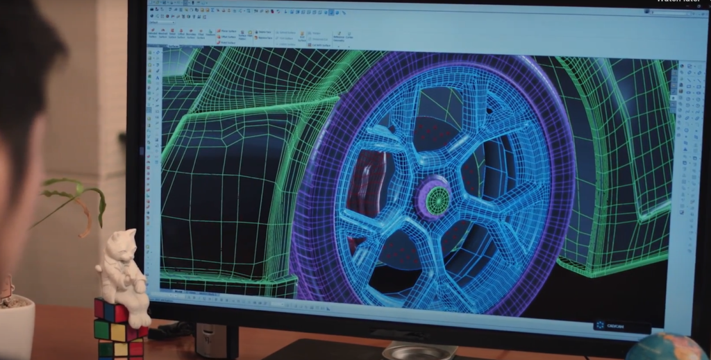Image resolution: width=711 pixels, height=360 pixels.
Task: Click the arrow cursor icon in bottom toolbar
Action: (x=328, y=309)
